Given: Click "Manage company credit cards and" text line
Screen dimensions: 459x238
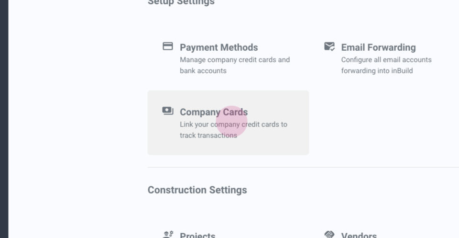Looking at the screenshot, I should pyautogui.click(x=235, y=60).
